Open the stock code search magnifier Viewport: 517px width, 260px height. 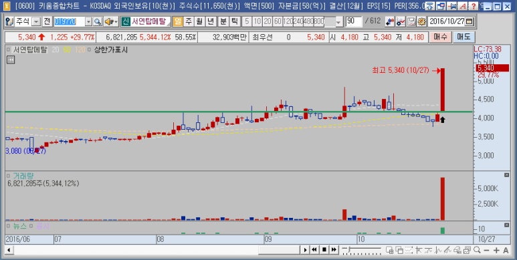coord(97,22)
